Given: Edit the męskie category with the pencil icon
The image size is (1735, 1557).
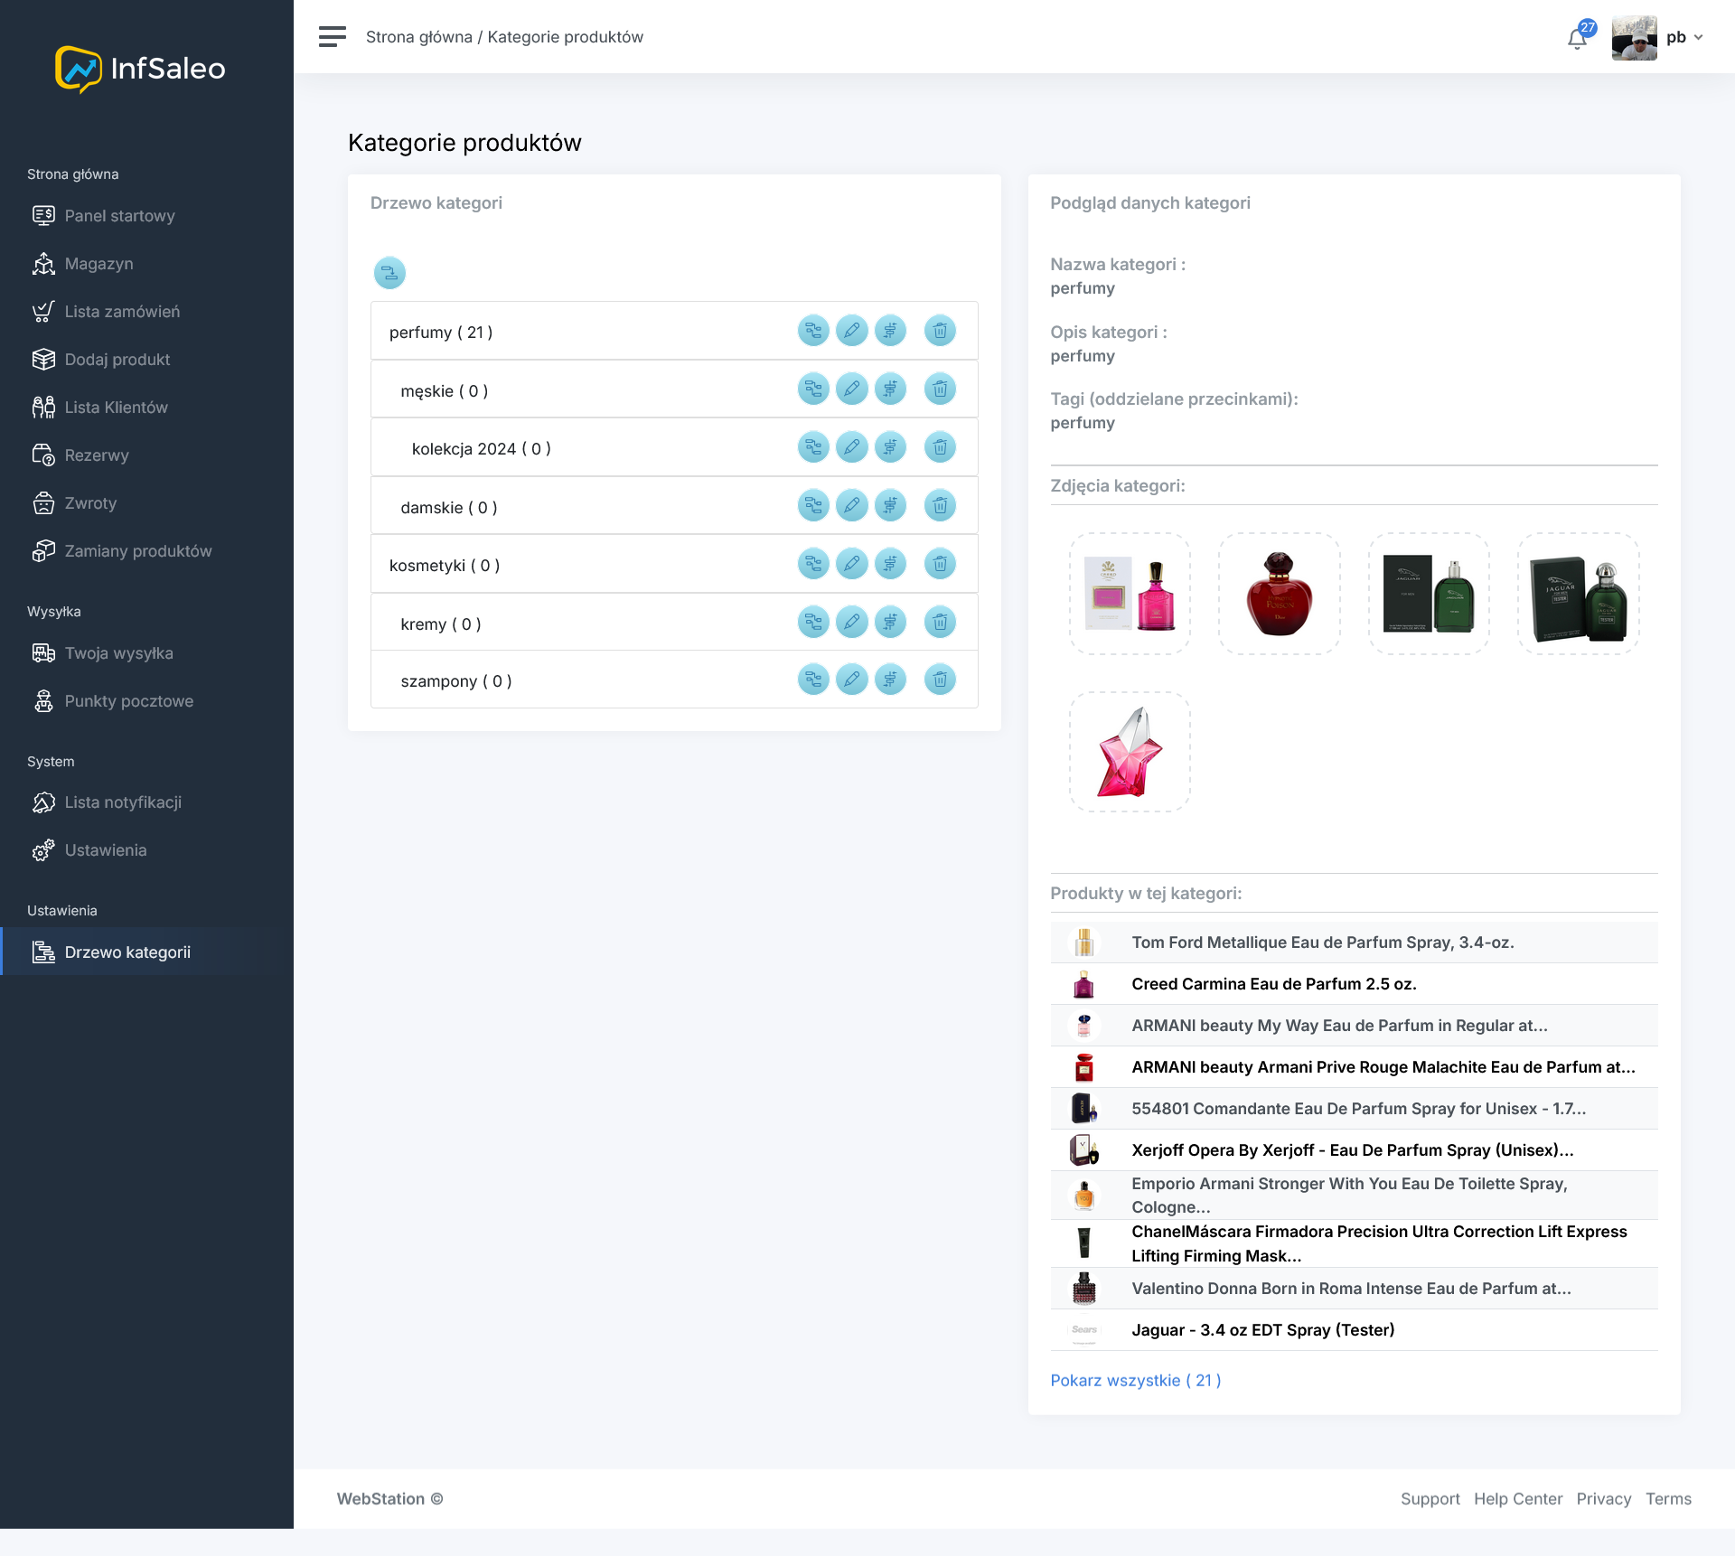Looking at the screenshot, I should point(852,389).
